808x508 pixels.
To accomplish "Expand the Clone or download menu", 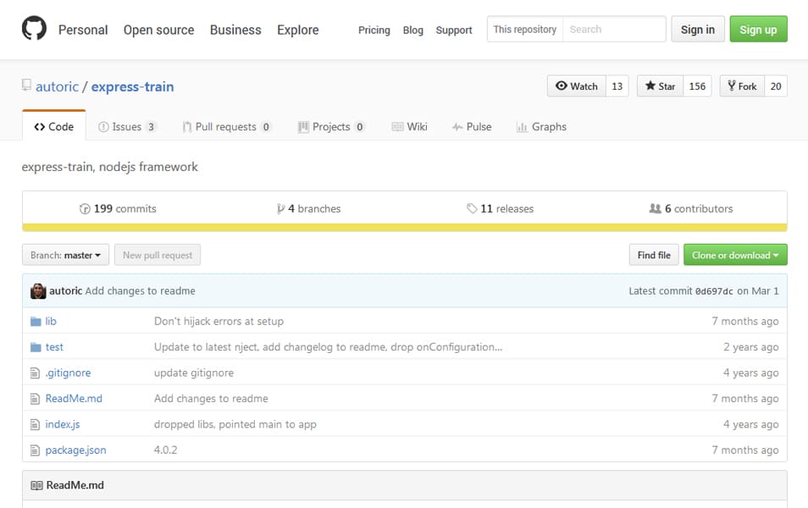I will [735, 255].
